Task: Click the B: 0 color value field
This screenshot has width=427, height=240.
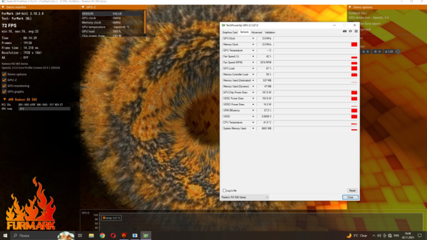Action: coord(377,51)
